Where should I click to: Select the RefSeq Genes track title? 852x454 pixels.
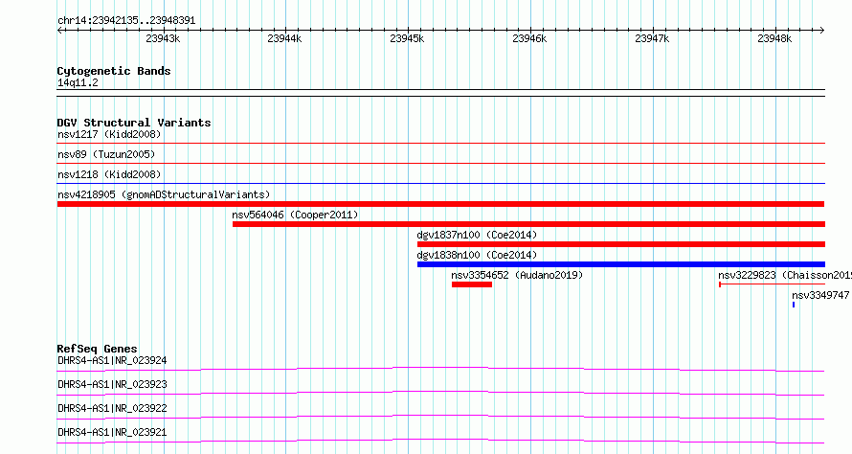click(x=97, y=349)
